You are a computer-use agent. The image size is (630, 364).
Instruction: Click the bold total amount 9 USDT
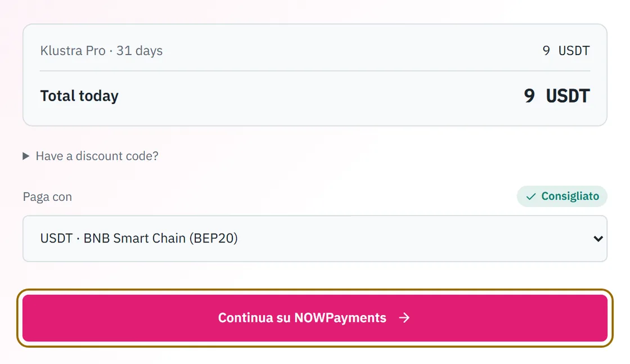click(556, 96)
